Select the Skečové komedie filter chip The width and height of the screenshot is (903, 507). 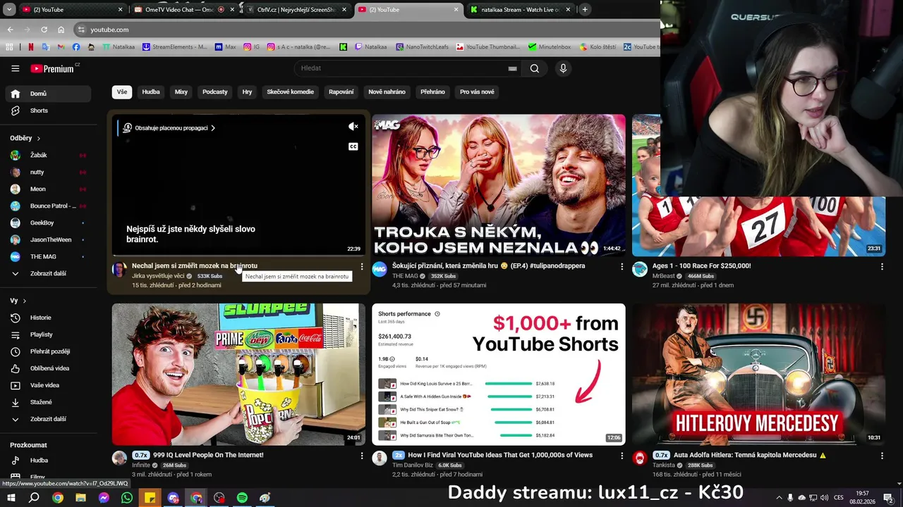(x=290, y=92)
